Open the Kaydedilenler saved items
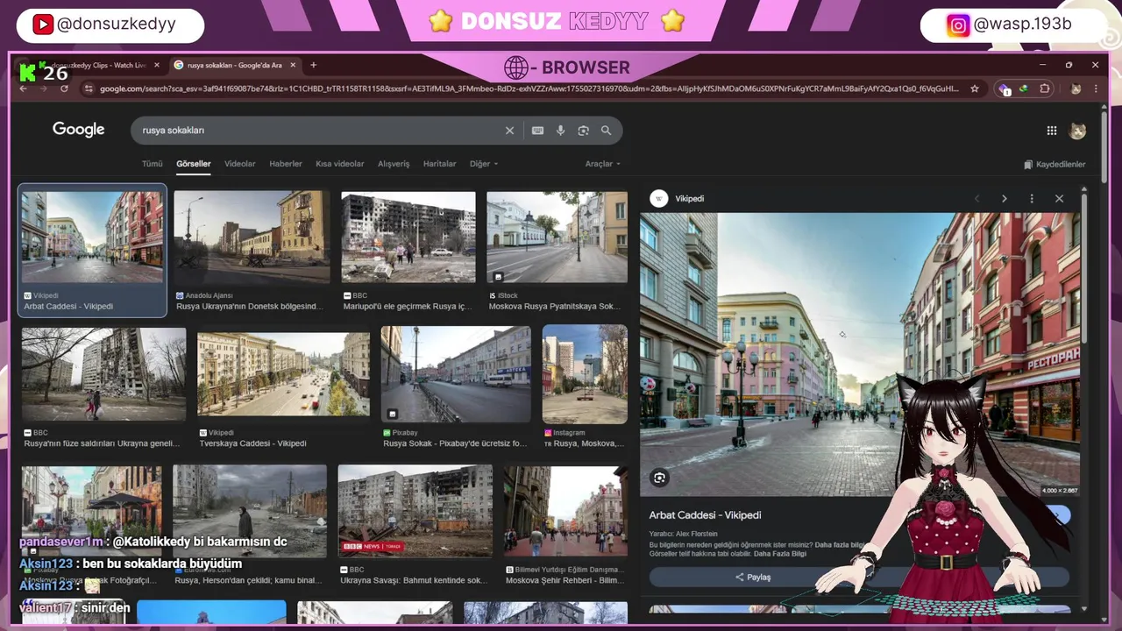The image size is (1122, 631). tap(1055, 164)
